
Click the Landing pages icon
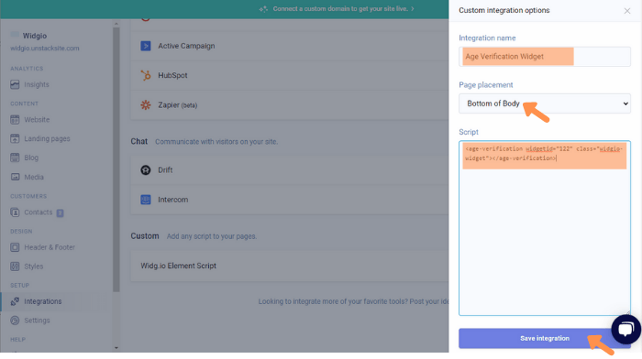15,138
